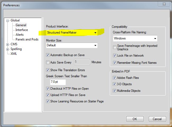This screenshot has height=127, width=172.
Task: Select the Global tree item label
Action: click(15, 20)
